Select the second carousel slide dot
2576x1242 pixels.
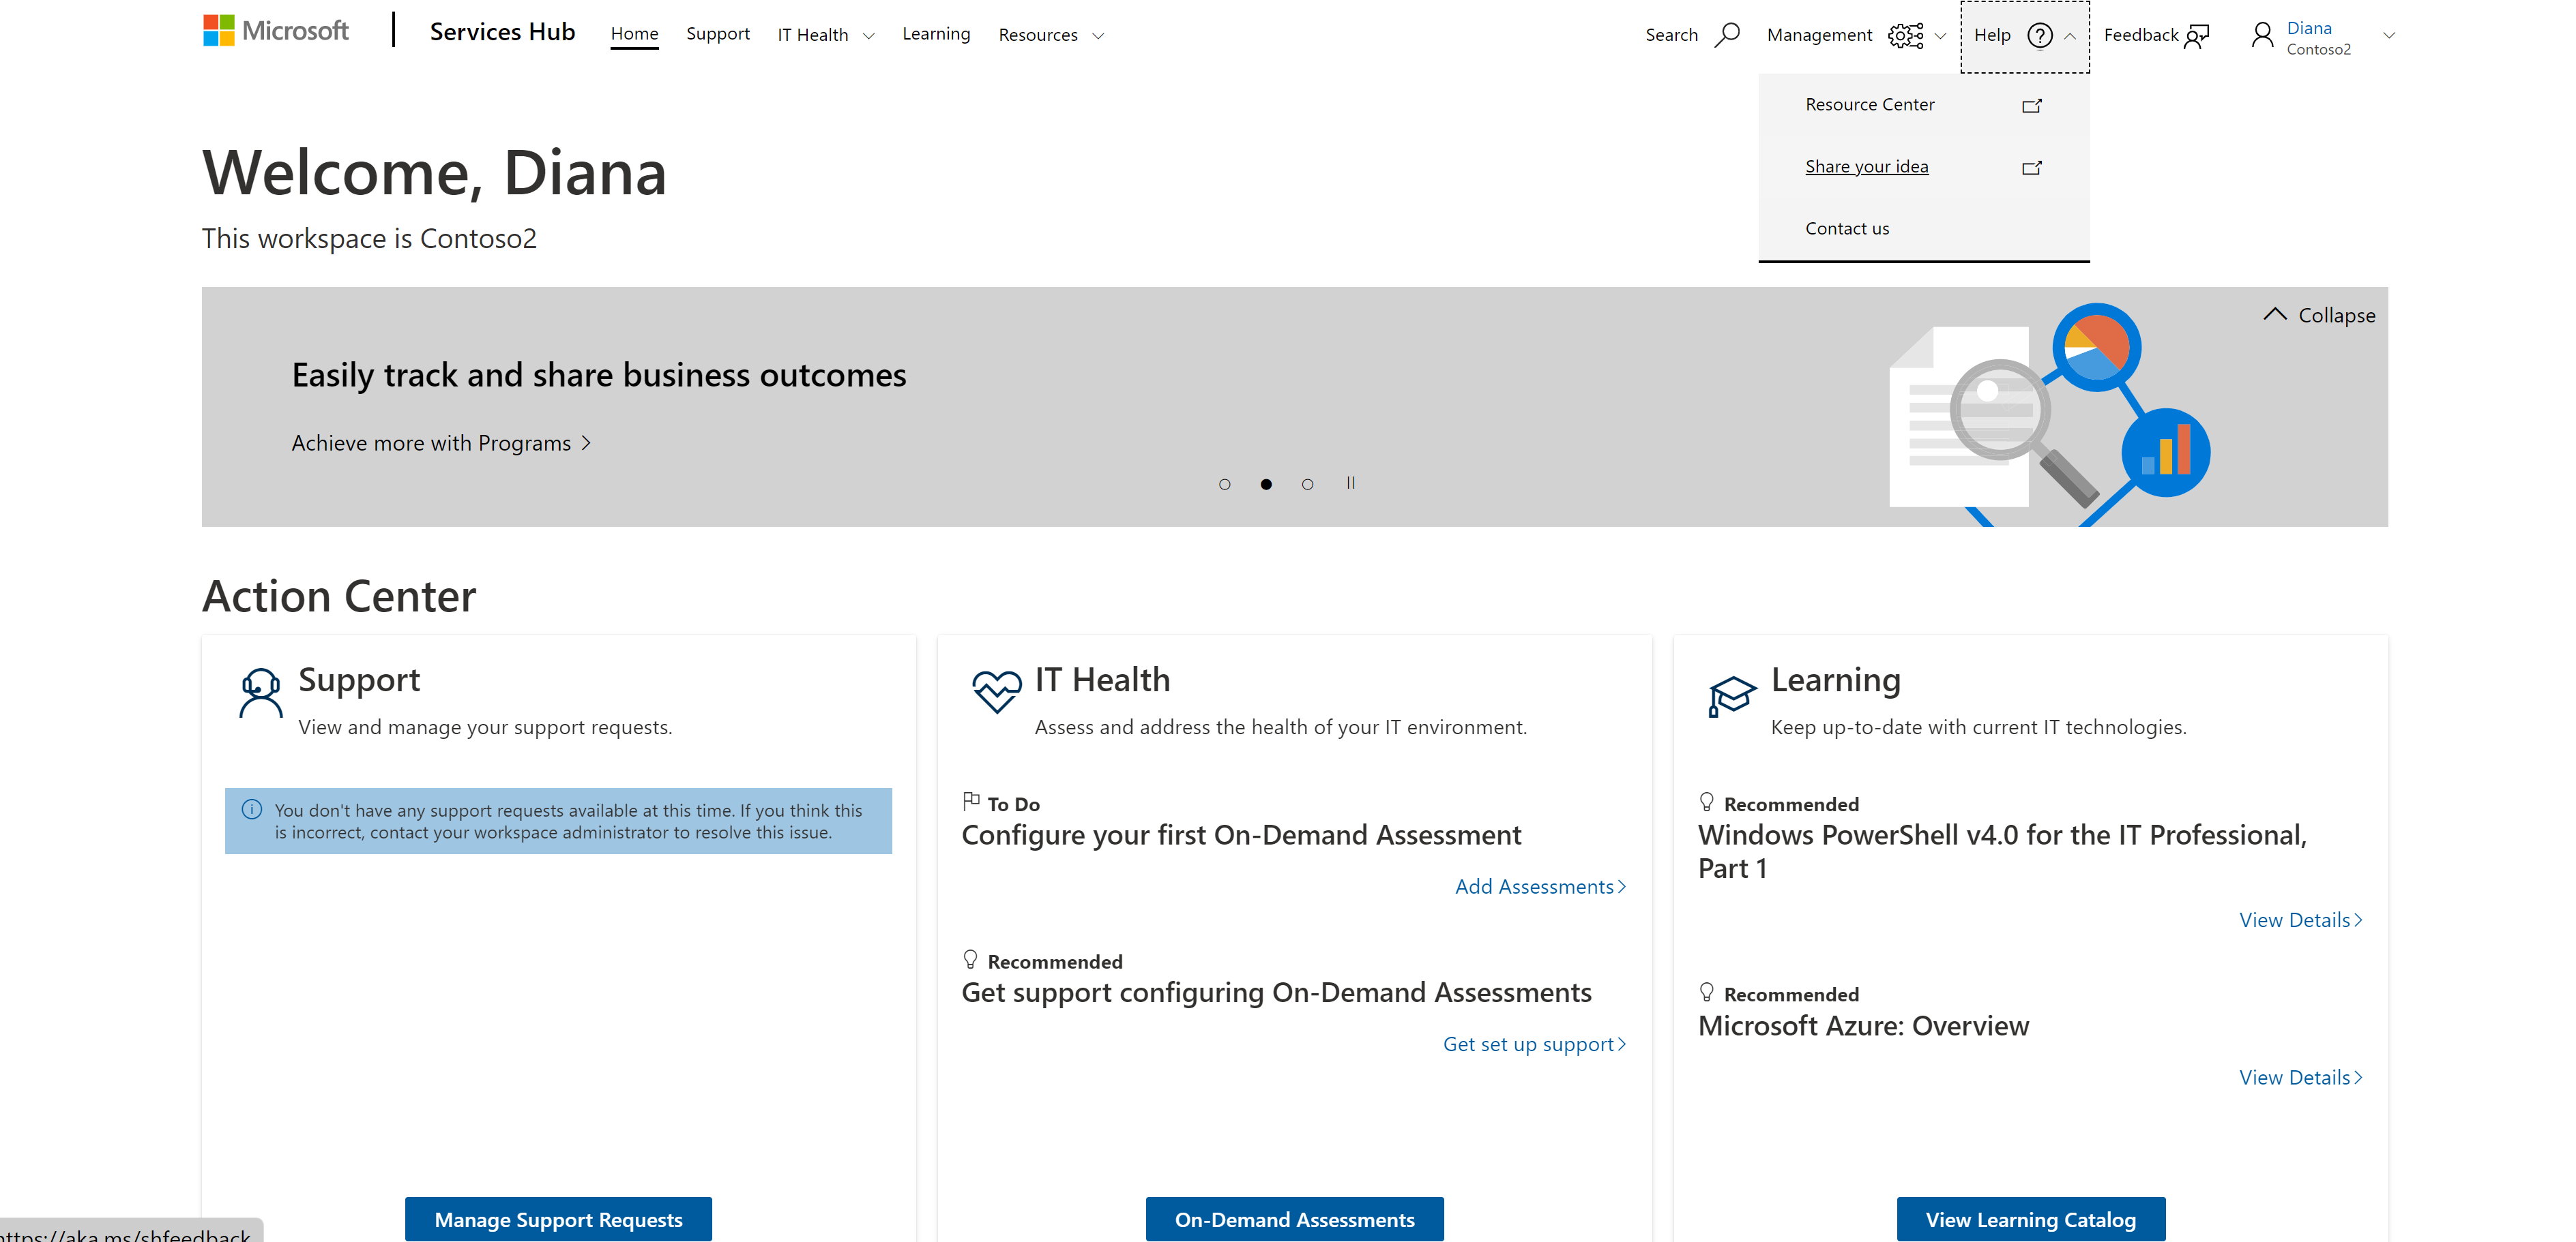[1266, 483]
